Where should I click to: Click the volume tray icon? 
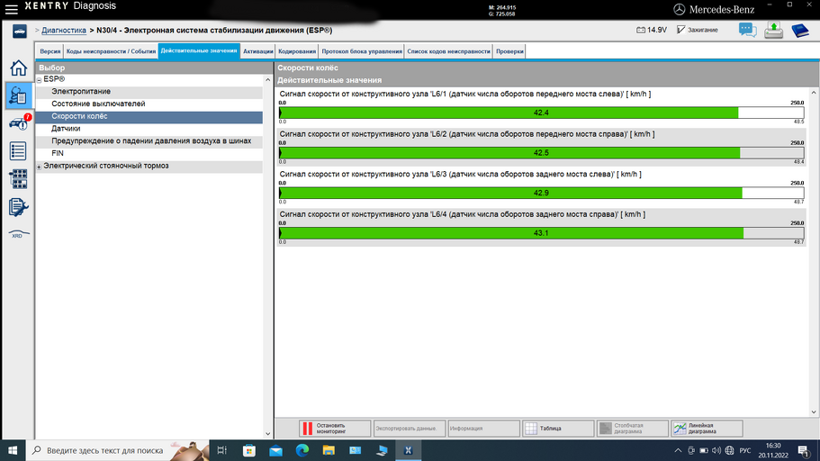point(716,450)
